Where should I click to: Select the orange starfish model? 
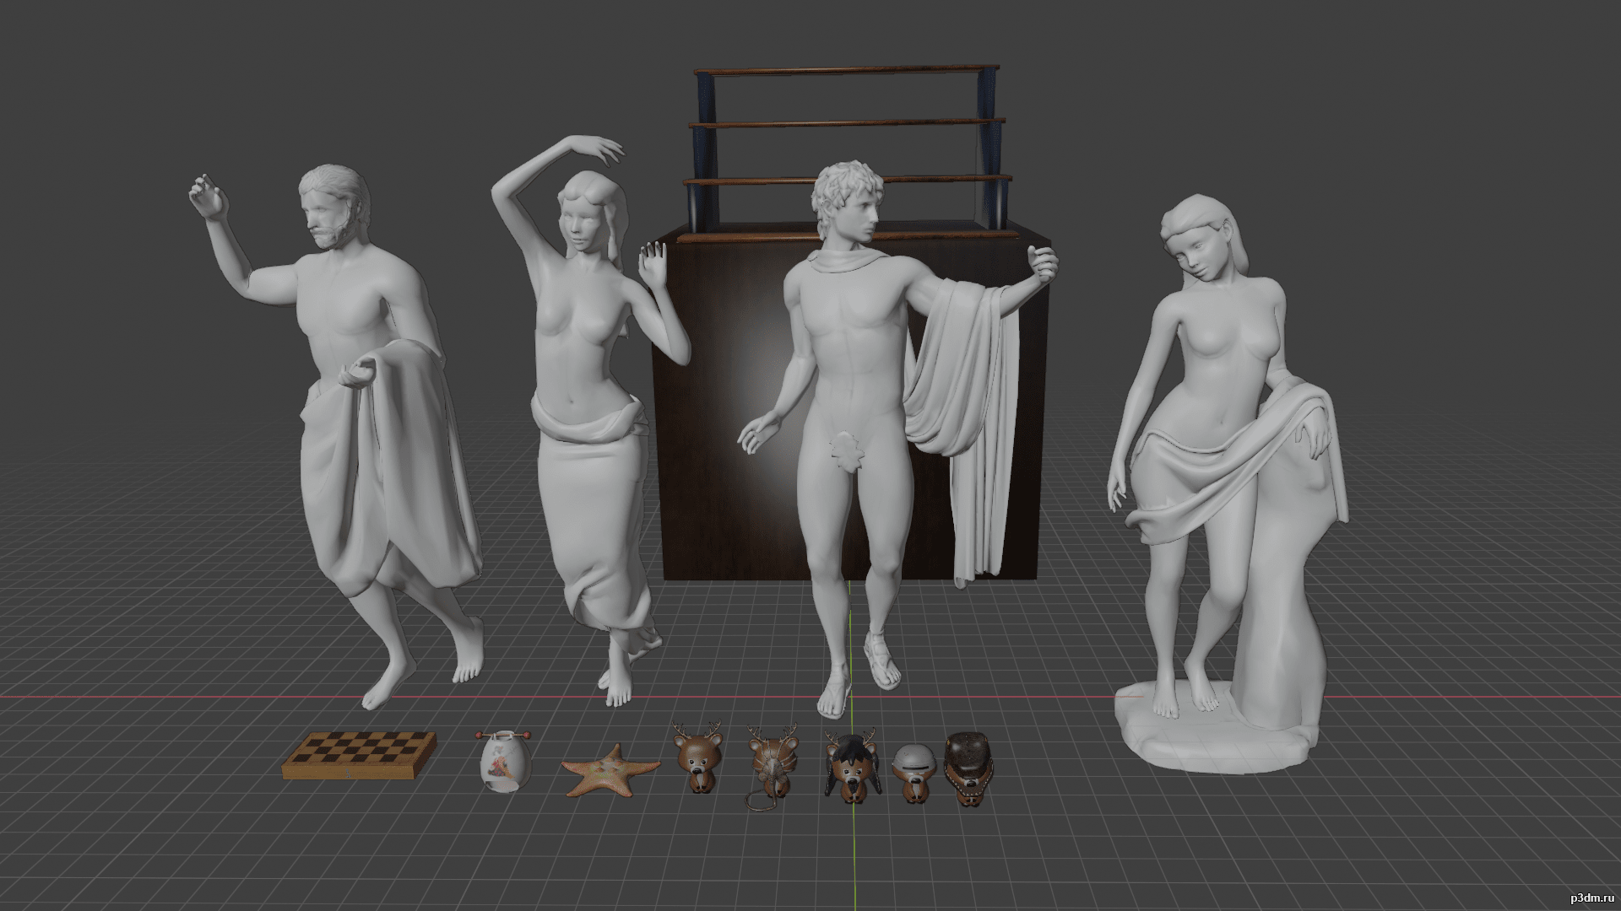tap(610, 769)
